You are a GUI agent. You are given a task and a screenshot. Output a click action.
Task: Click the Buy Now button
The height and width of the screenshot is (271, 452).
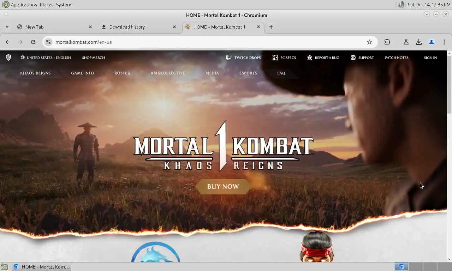coord(223,186)
